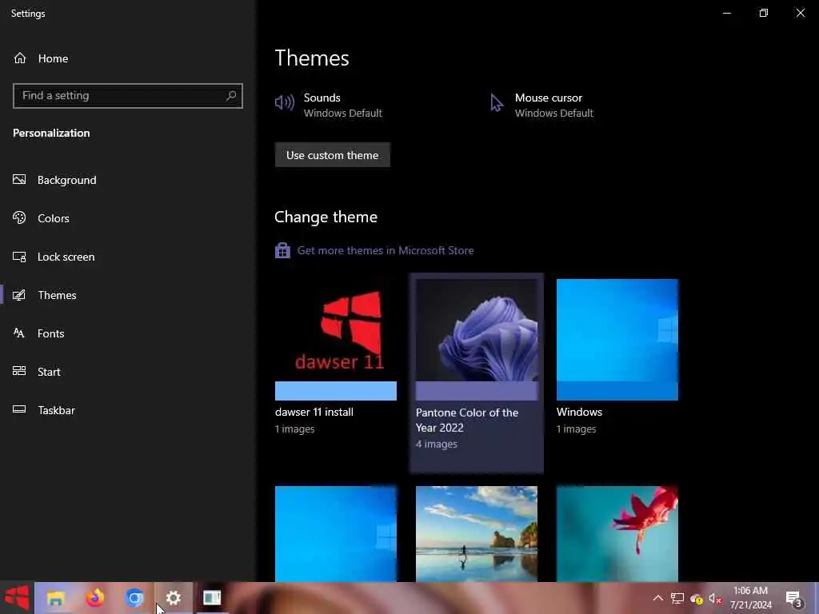Open the clock showing 1:06 AM
The image size is (819, 614).
pos(750,598)
